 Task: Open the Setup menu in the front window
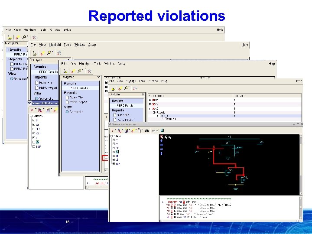[x=164, y=81]
